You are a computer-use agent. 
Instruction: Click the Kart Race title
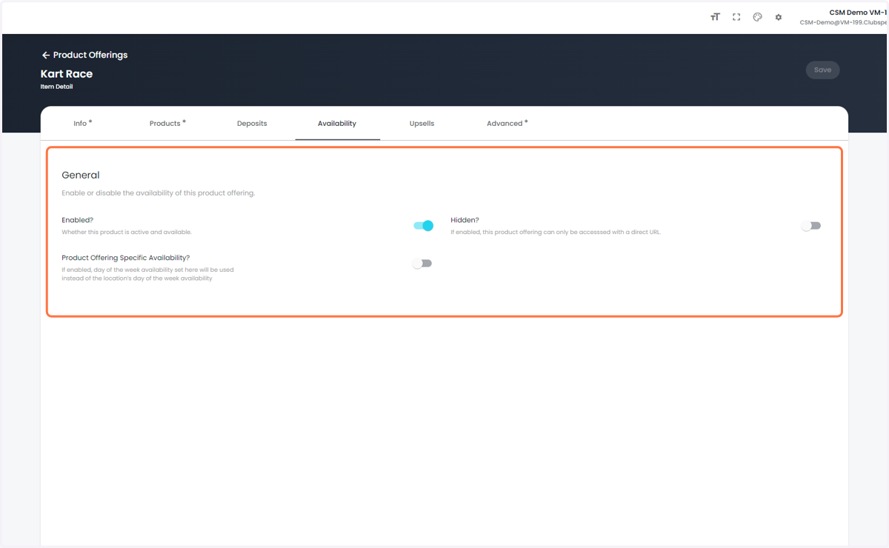(67, 73)
